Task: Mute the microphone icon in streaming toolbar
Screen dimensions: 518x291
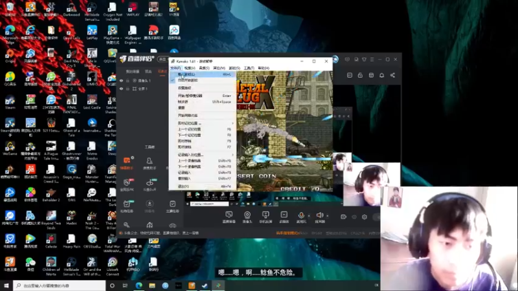Action: (301, 215)
